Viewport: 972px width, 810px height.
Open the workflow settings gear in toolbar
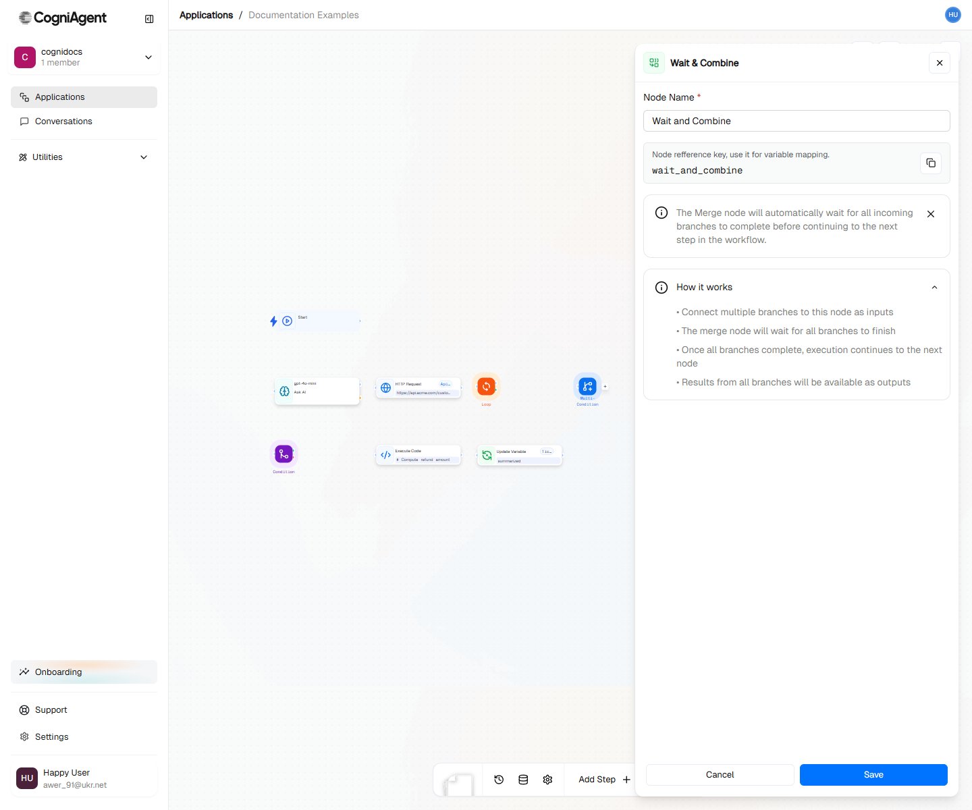pos(547,780)
